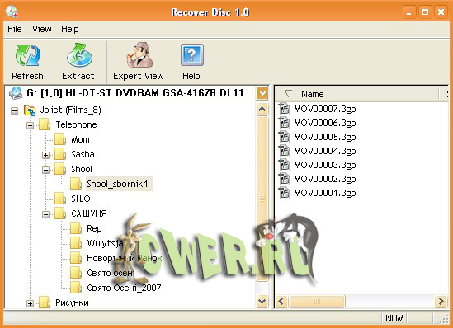Image resolution: width=453 pixels, height=328 pixels.
Task: Click the MOV00003.3gp file icon
Action: click(x=285, y=165)
